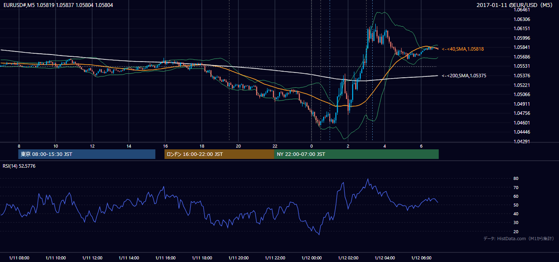559x262 pixels.
Task: Click hour 0 on the price chart time axis
Action: (311, 146)
